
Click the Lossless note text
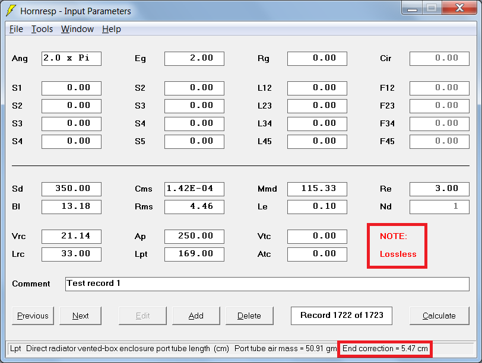point(398,254)
